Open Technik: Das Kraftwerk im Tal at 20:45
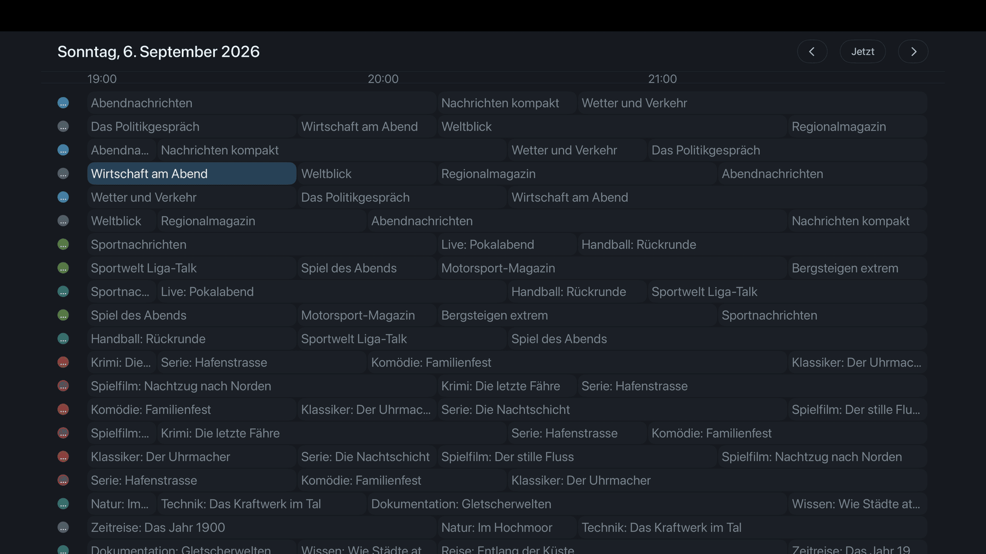This screenshot has width=986, height=554. [x=752, y=527]
